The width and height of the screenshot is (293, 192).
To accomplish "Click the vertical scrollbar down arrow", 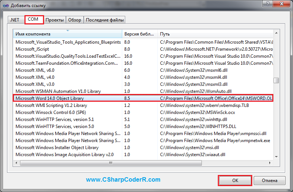I will [276, 157].
